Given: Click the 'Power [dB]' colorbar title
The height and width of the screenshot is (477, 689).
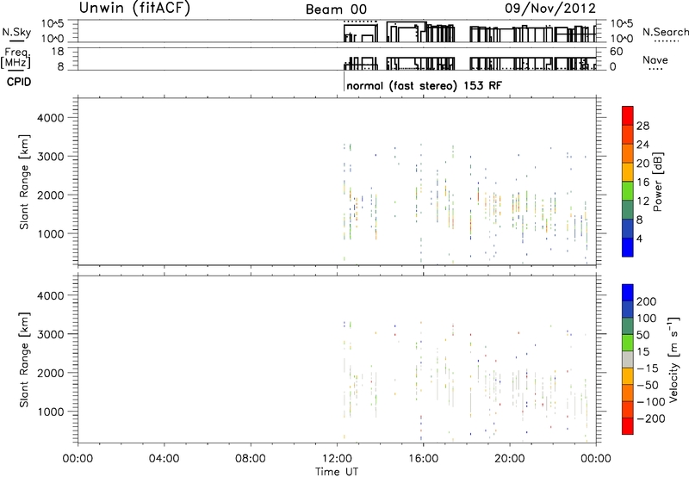Looking at the screenshot, I should (x=657, y=182).
